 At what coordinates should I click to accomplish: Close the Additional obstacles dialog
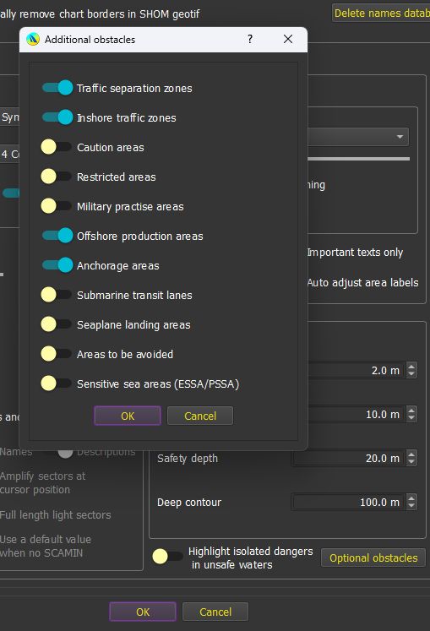point(288,39)
